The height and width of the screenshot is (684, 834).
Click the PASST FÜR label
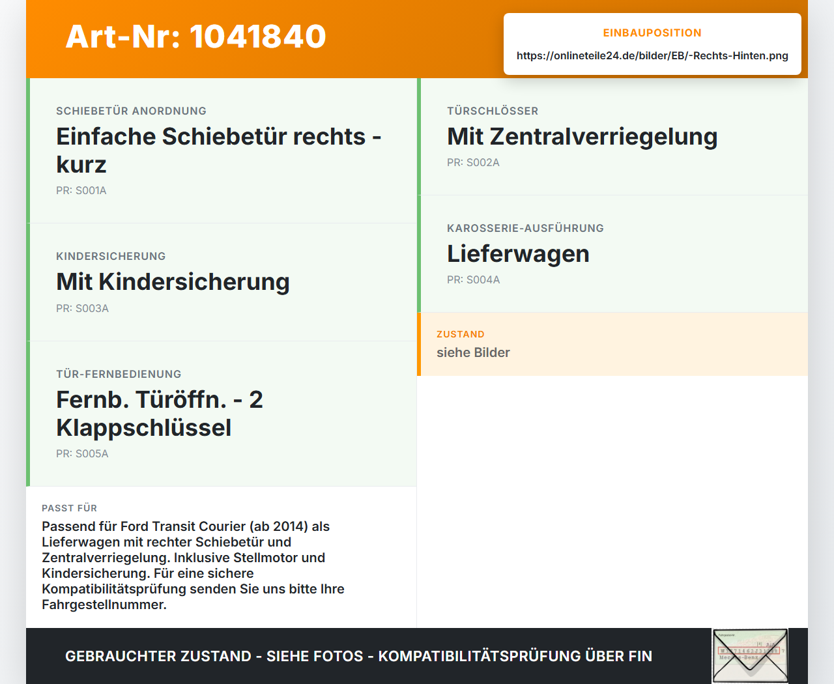(69, 508)
